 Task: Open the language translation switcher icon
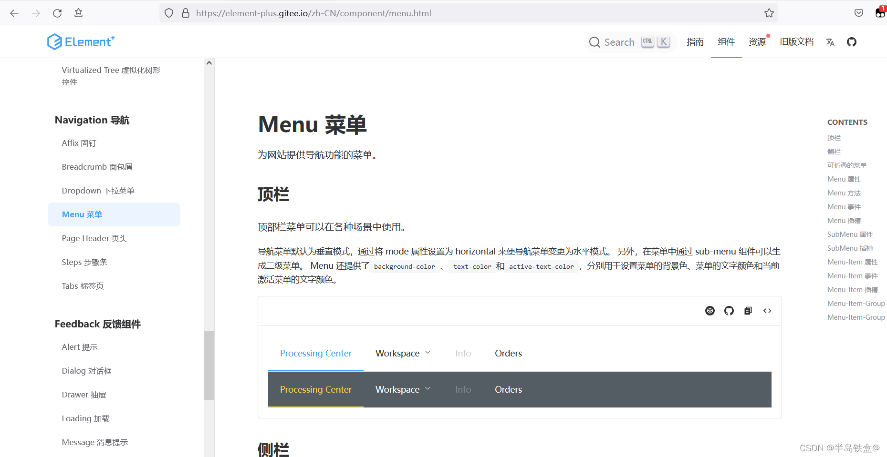(830, 42)
